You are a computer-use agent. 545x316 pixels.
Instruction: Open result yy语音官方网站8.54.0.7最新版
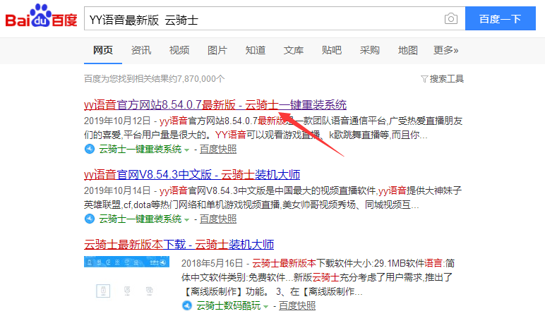[215, 105]
